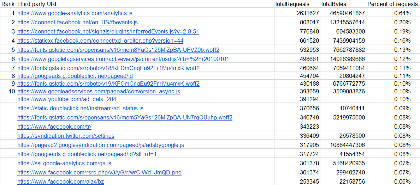Open the facebook.com/tr/ link

[54, 127]
